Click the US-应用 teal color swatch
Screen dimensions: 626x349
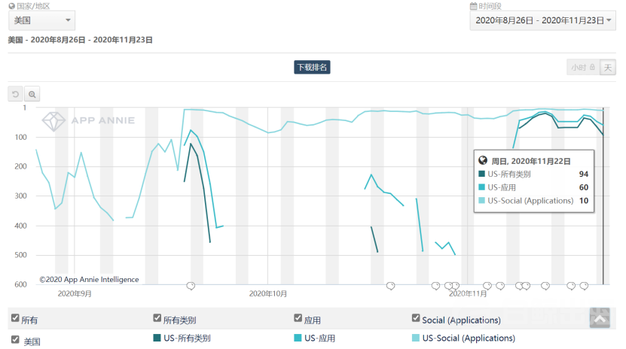pyautogui.click(x=298, y=338)
